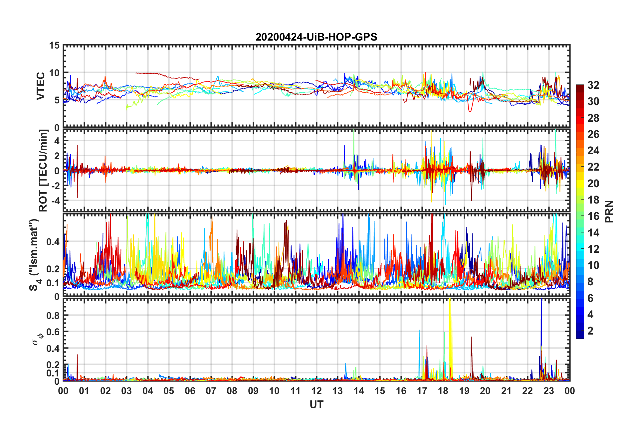
Task: Click the UT x-axis label
Action: pyautogui.click(x=316, y=405)
